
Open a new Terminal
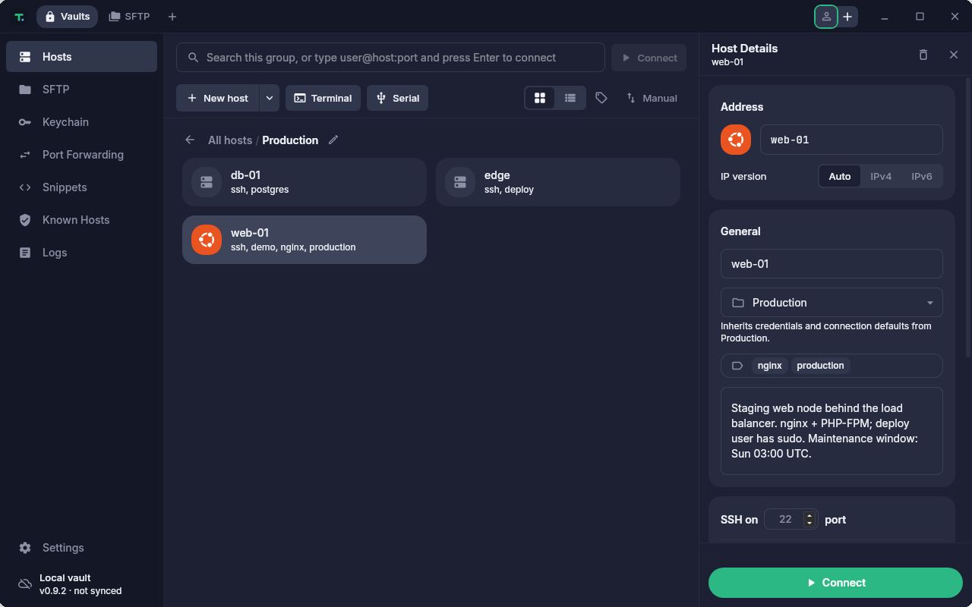click(323, 98)
